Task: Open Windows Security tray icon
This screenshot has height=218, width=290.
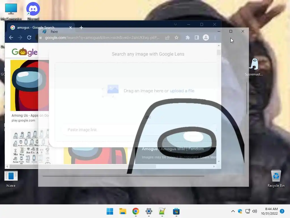Action: pyautogui.click(x=240, y=211)
